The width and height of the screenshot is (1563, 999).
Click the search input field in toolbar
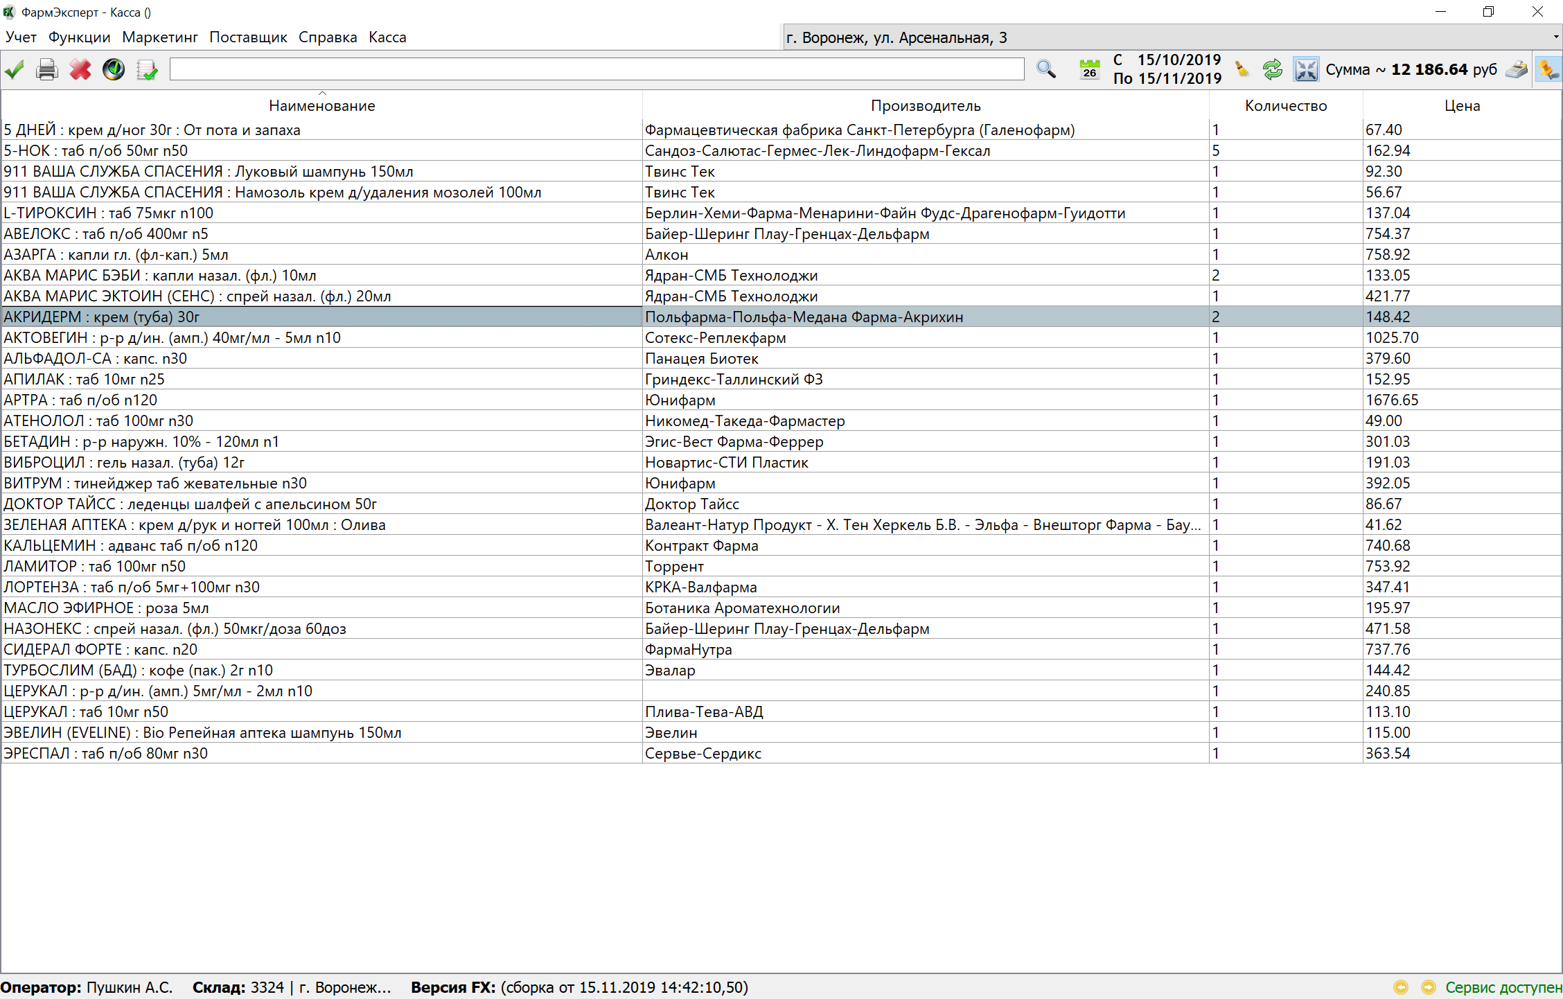click(596, 69)
